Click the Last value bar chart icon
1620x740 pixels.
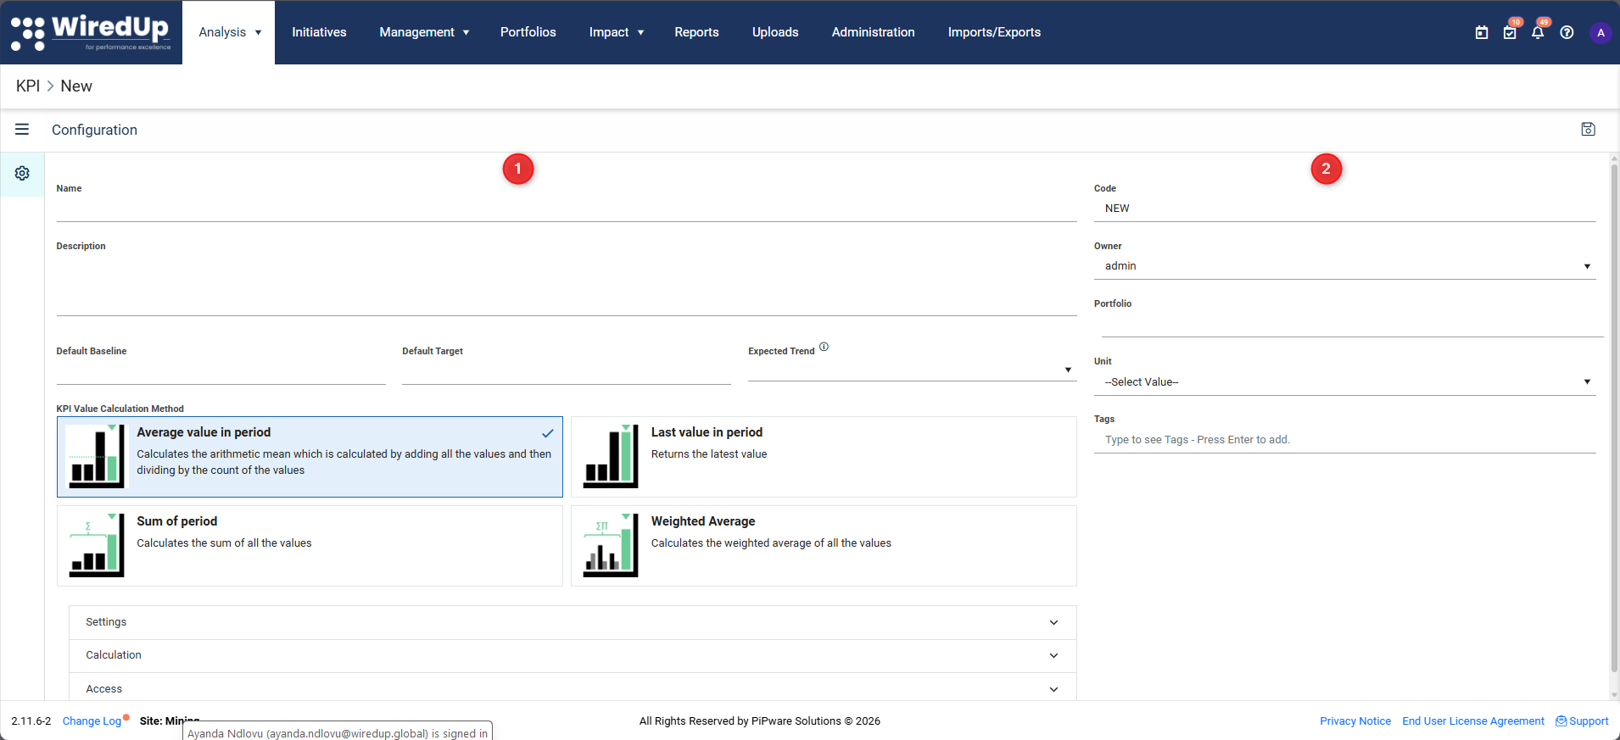point(610,456)
